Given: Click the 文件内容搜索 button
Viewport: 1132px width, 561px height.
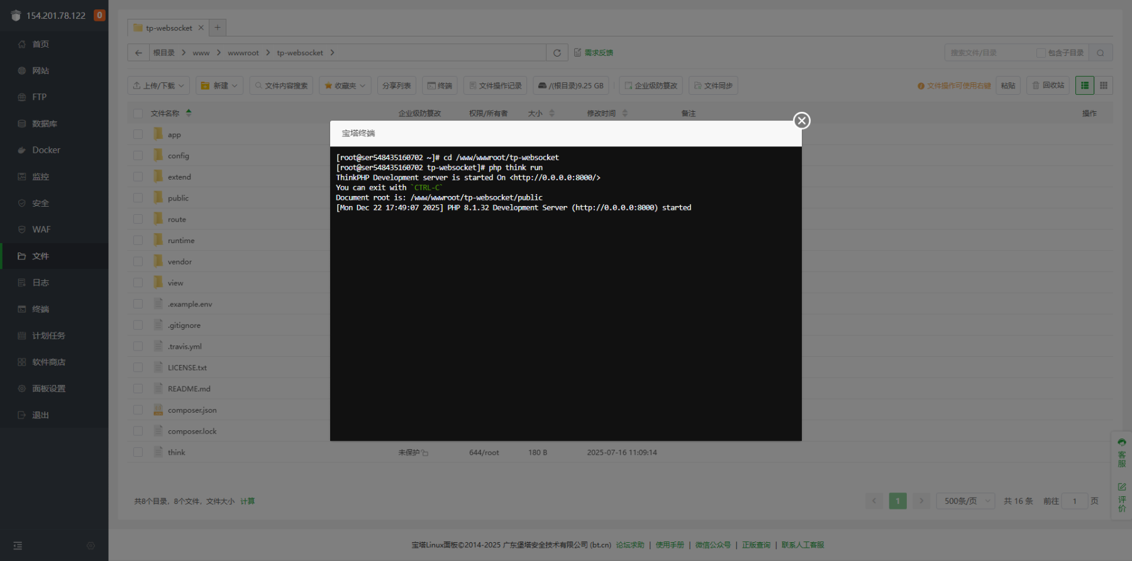Looking at the screenshot, I should click(281, 85).
